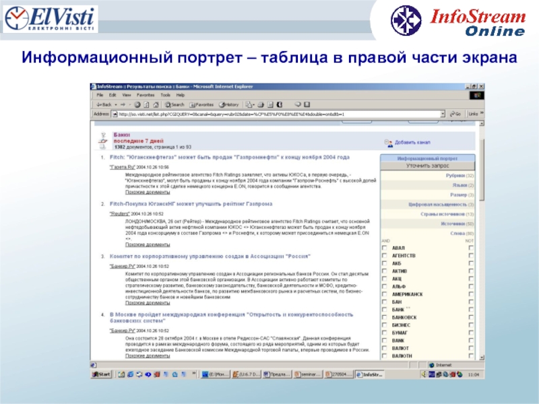Open the Предла... taskbar window button

pos(277,374)
